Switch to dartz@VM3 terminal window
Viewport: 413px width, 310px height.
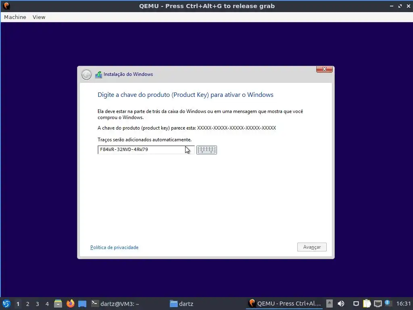(115, 304)
